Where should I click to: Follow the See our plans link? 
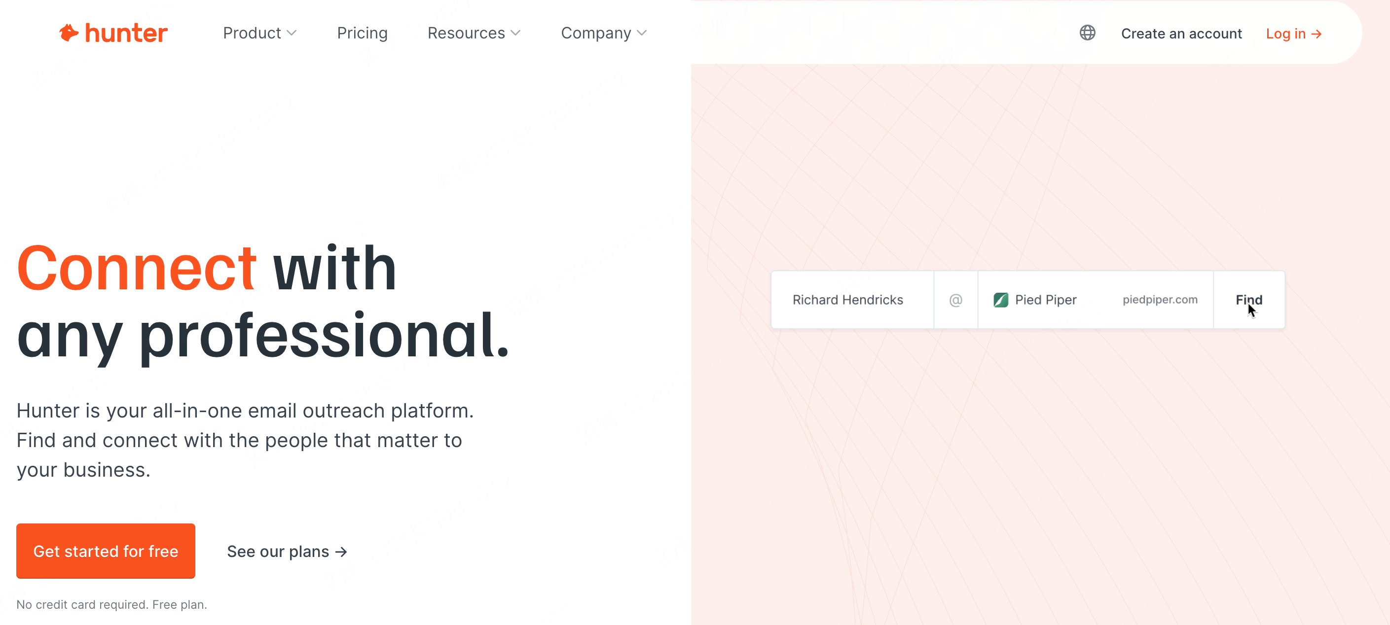click(278, 552)
